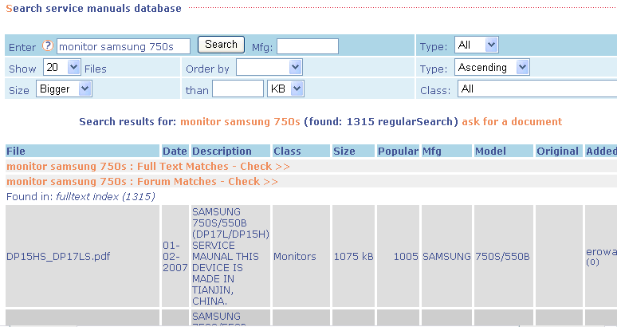Screen dimensions: 617x327
Task: Sort by the Popular column header
Action: click(398, 151)
